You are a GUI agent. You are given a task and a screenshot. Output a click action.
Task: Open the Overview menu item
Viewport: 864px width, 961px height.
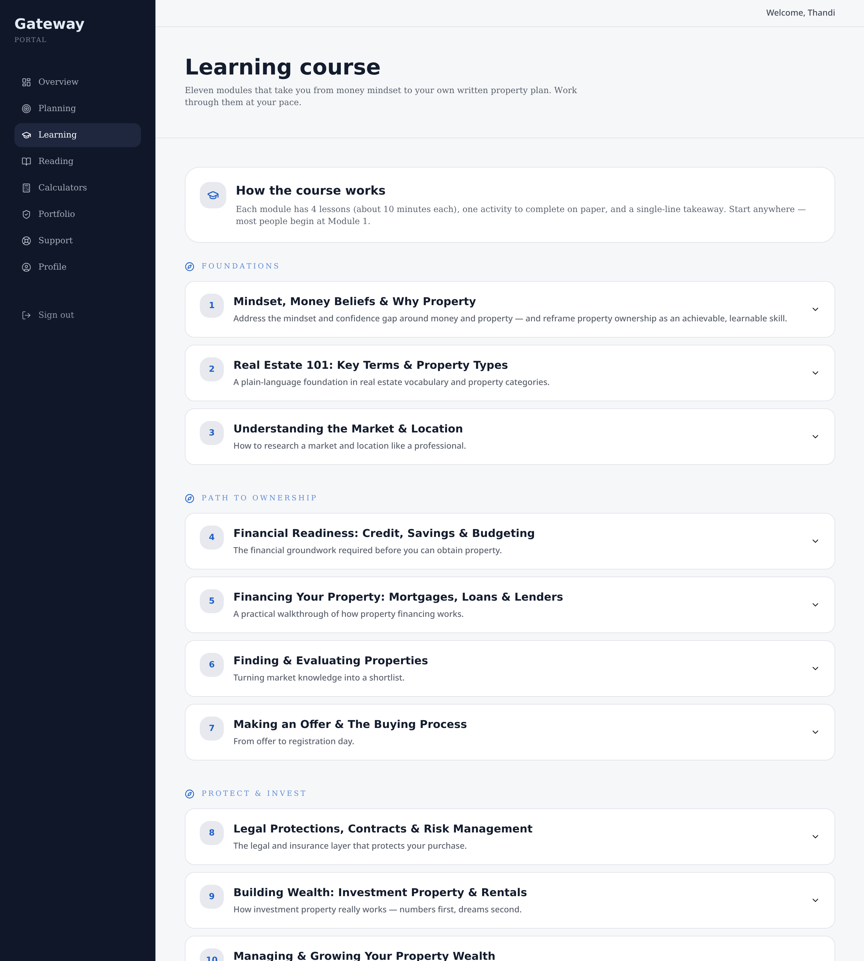(x=77, y=82)
